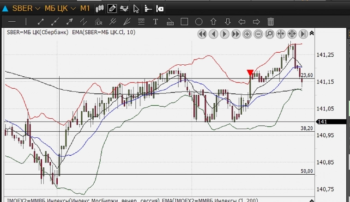Select the linear regression channel tool

point(98,22)
